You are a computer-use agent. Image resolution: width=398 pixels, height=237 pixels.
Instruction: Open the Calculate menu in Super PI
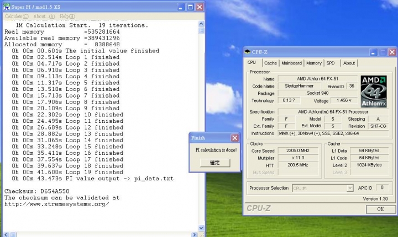pos(17,17)
